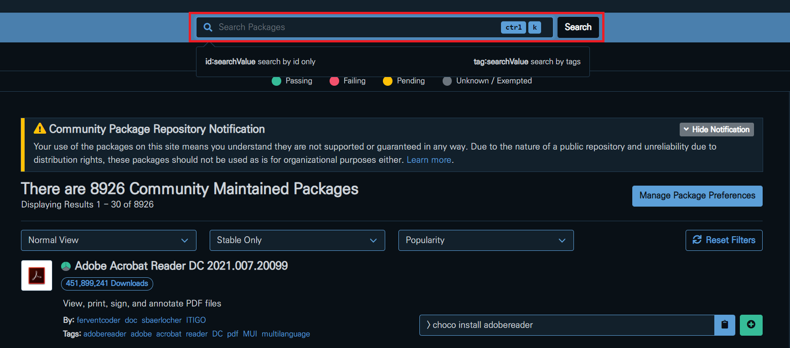790x348 pixels.
Task: Focus the Search Packages input field
Action: click(375, 27)
